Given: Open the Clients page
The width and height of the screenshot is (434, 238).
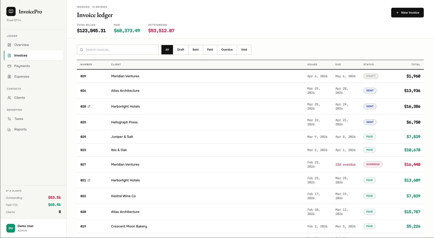Looking at the screenshot, I should pyautogui.click(x=33, y=98).
